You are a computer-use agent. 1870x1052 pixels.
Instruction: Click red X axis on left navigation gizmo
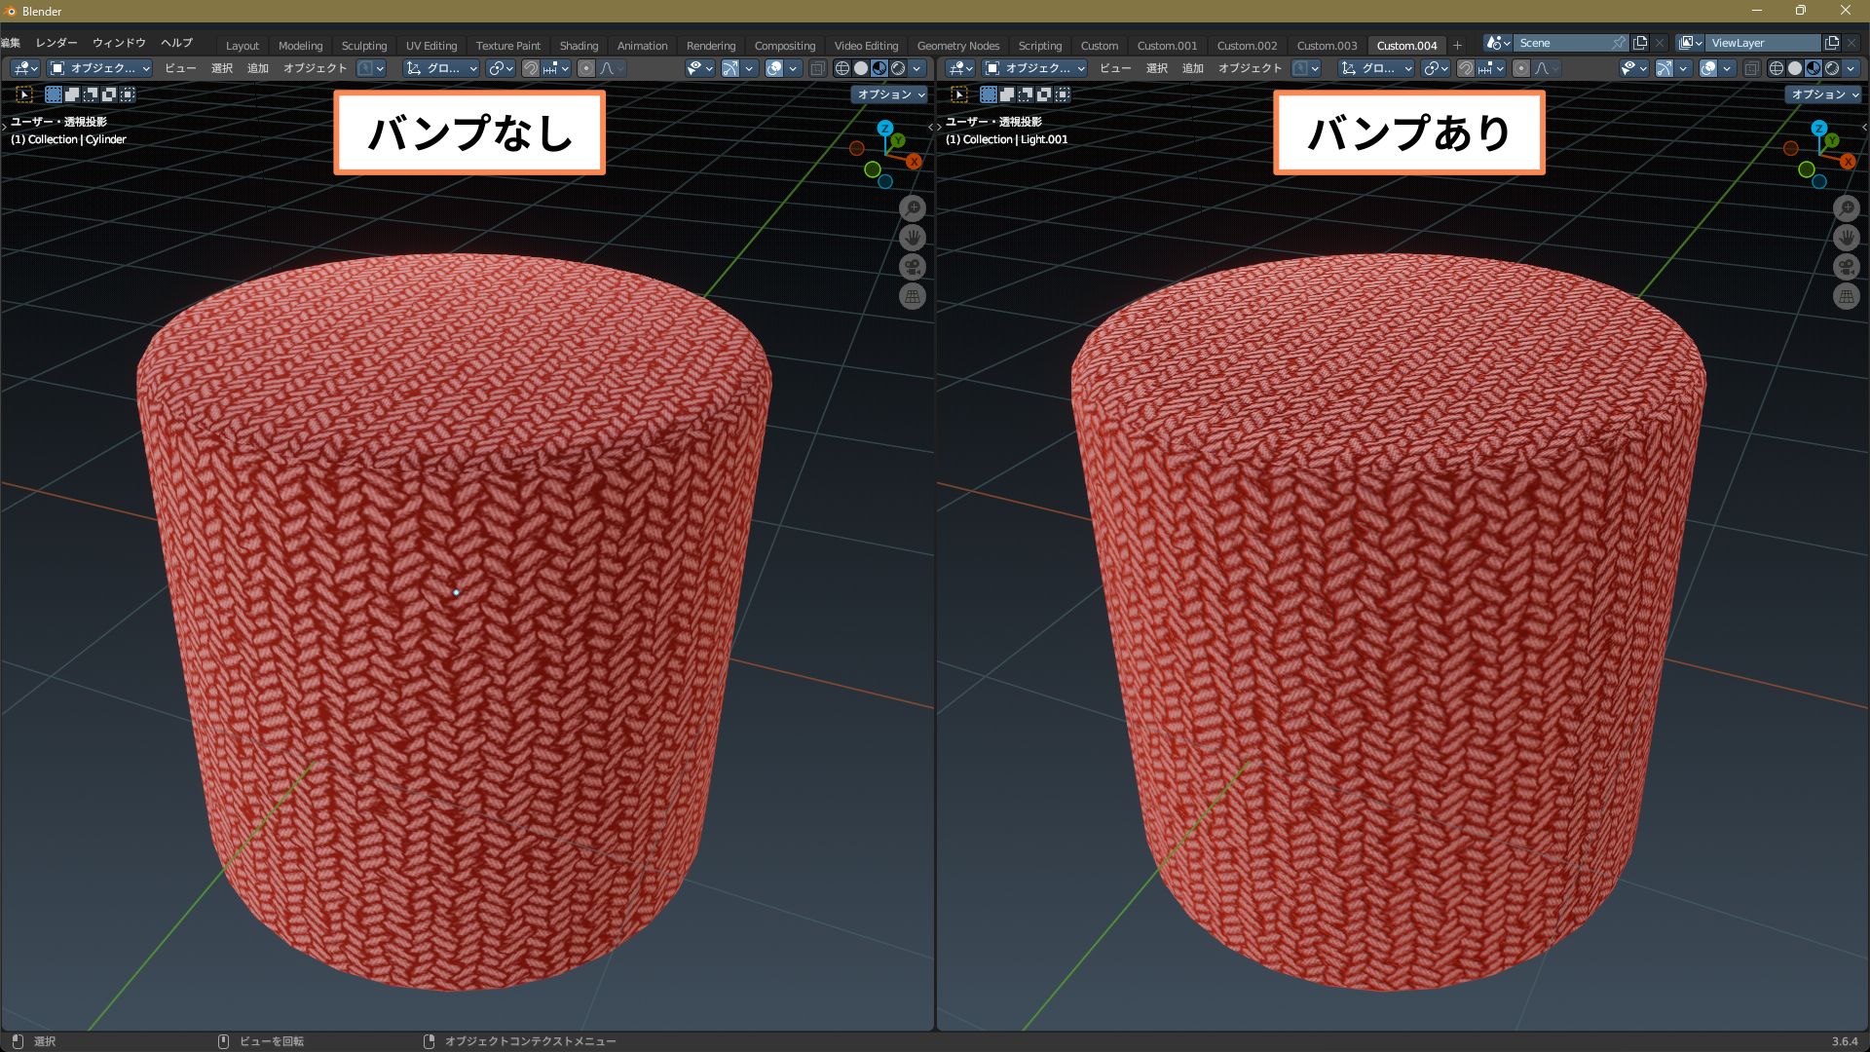click(914, 161)
